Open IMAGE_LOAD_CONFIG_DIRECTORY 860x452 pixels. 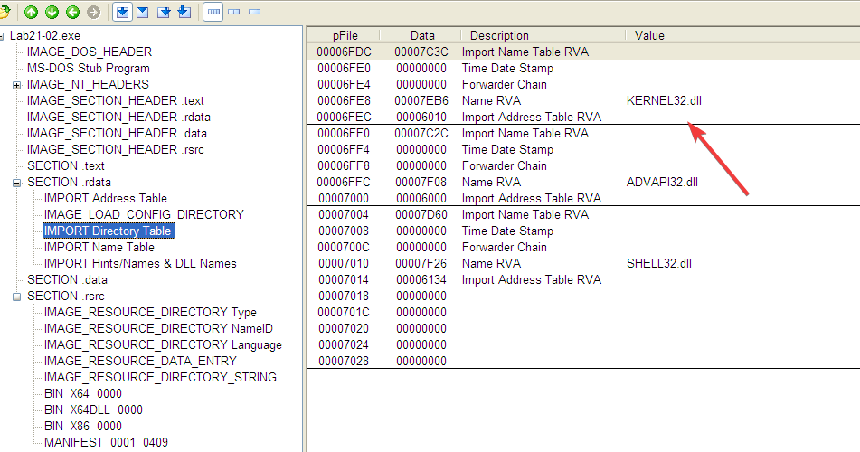coord(144,214)
